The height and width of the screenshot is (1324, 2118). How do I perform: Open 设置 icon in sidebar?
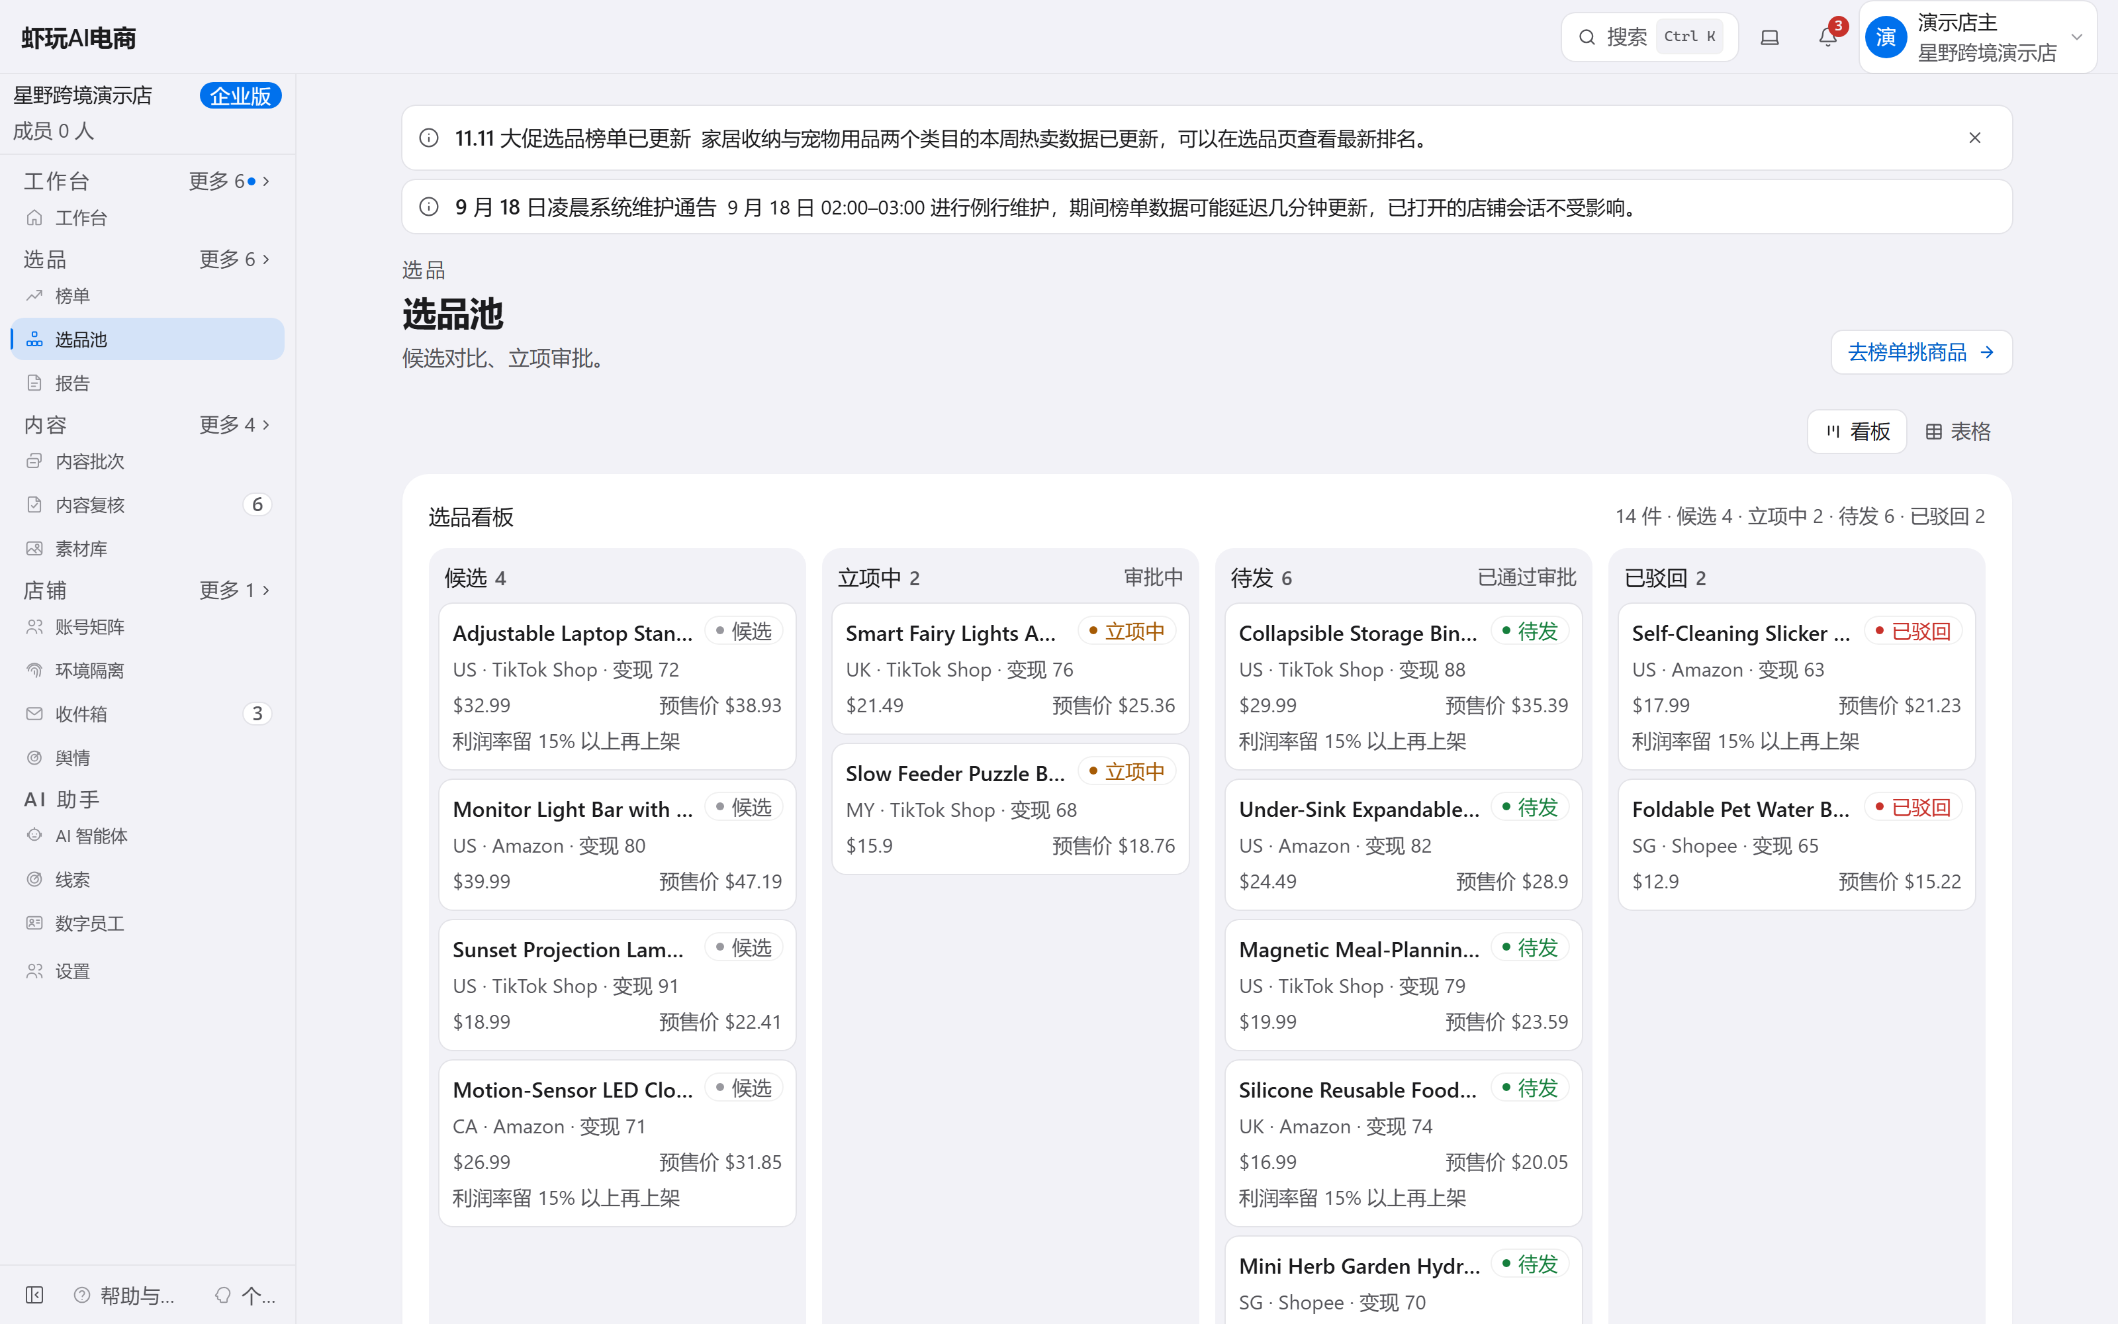(34, 971)
